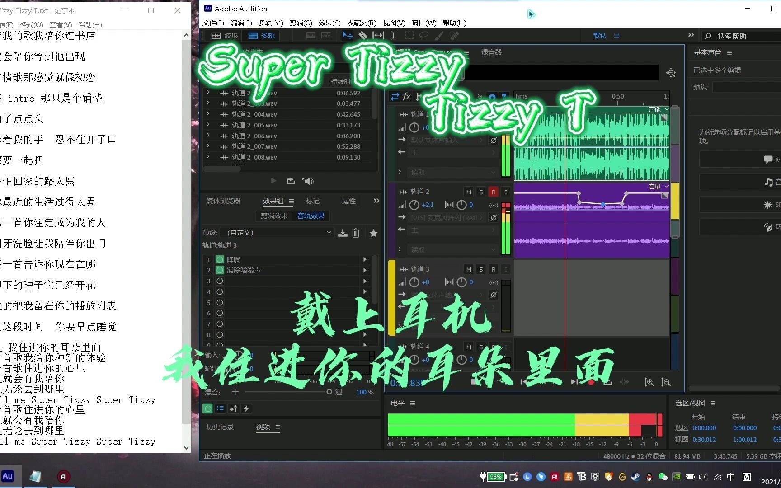Disarm recording on 轨道 2 (R)

(x=494, y=192)
